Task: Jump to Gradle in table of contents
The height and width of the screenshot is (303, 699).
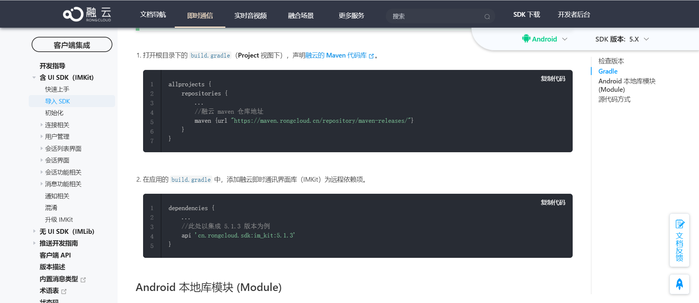Action: [x=608, y=71]
